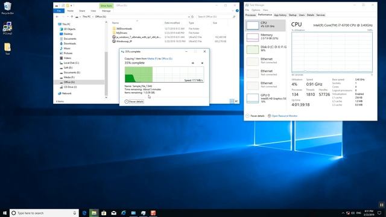The image size is (386, 217).
Task: Open the File tab in File Explorer
Action: [x=59, y=11]
